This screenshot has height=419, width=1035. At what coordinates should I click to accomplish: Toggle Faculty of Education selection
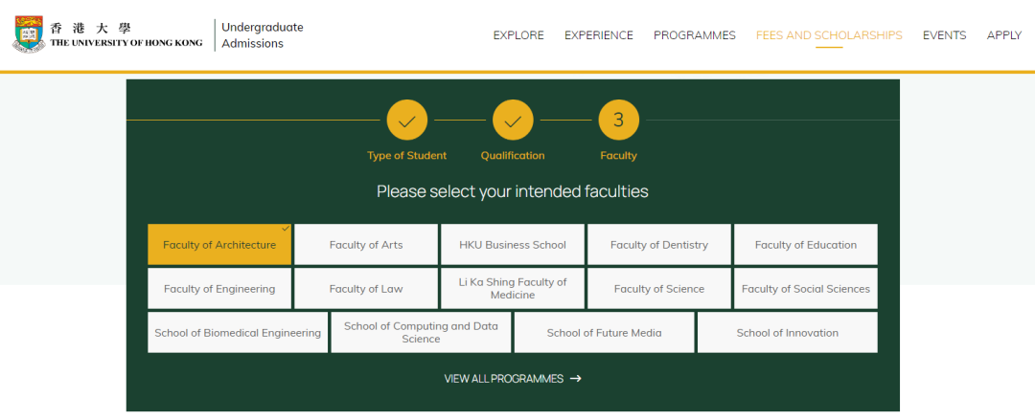[805, 245]
